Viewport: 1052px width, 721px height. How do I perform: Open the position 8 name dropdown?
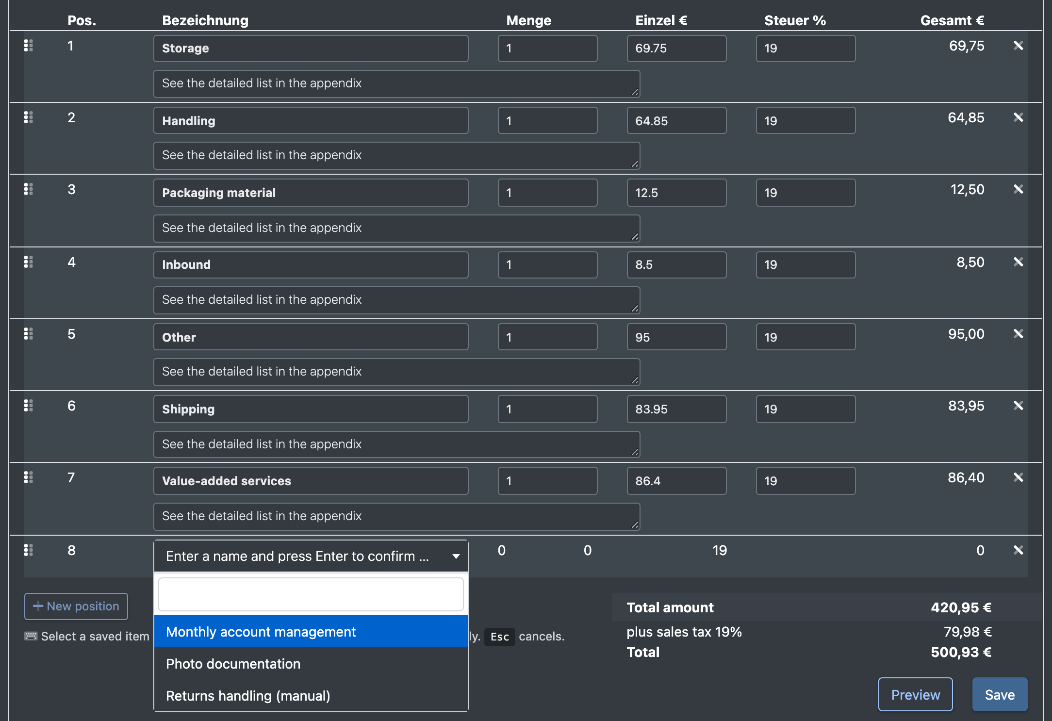click(x=311, y=556)
